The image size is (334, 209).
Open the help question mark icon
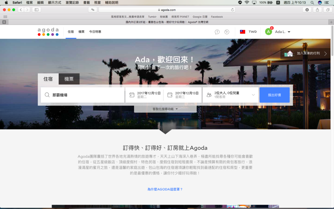tap(217, 32)
